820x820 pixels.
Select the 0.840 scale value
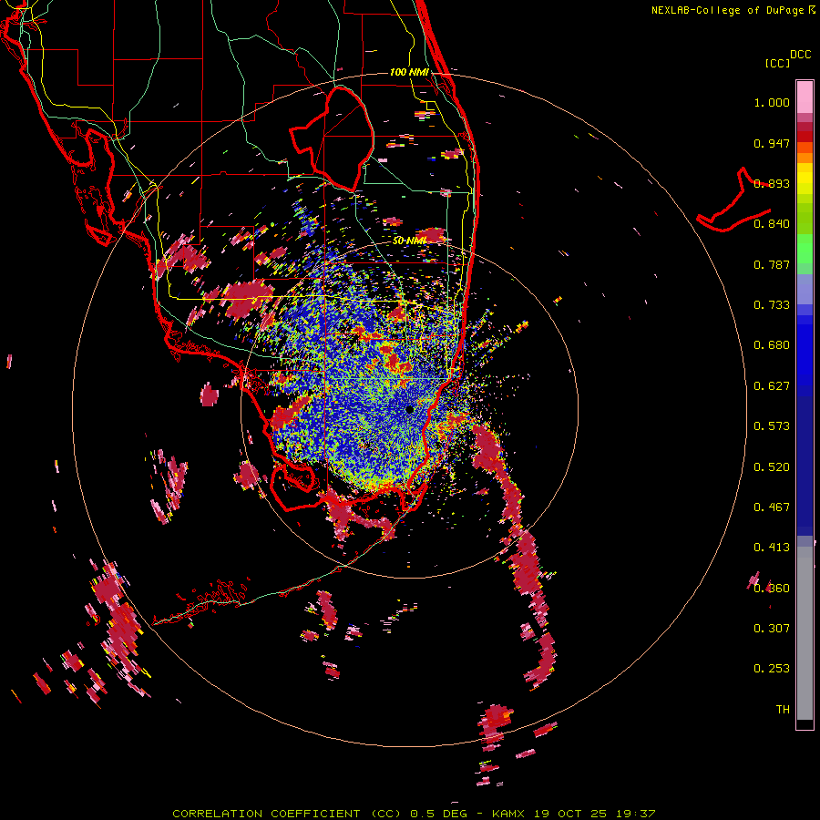(x=772, y=224)
